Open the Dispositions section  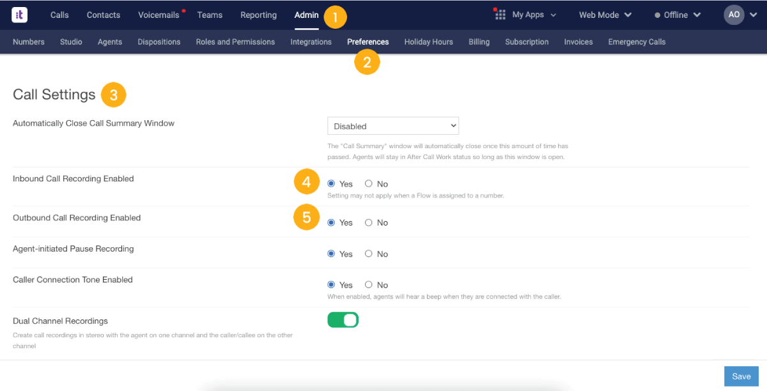point(159,42)
